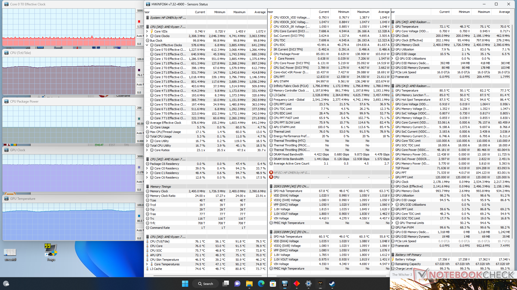Expand the Core Temperatures group
This screenshot has height=290, width=517.
pos(147,264)
